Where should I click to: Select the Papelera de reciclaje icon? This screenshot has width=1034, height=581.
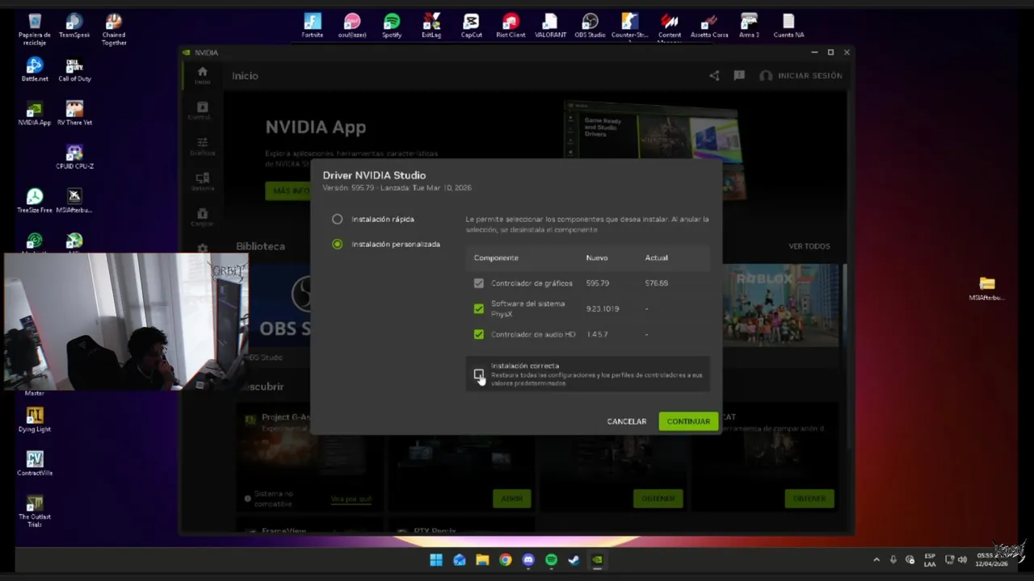click(x=35, y=30)
